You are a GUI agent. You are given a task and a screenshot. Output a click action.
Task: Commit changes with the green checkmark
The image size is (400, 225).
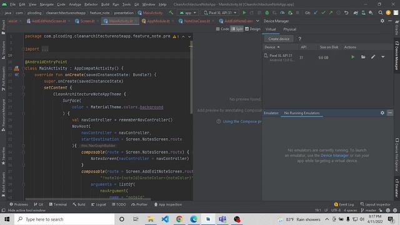pos(323,12)
